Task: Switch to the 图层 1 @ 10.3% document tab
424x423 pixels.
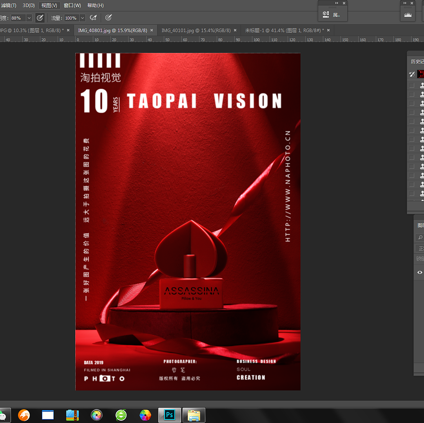Action: point(31,30)
